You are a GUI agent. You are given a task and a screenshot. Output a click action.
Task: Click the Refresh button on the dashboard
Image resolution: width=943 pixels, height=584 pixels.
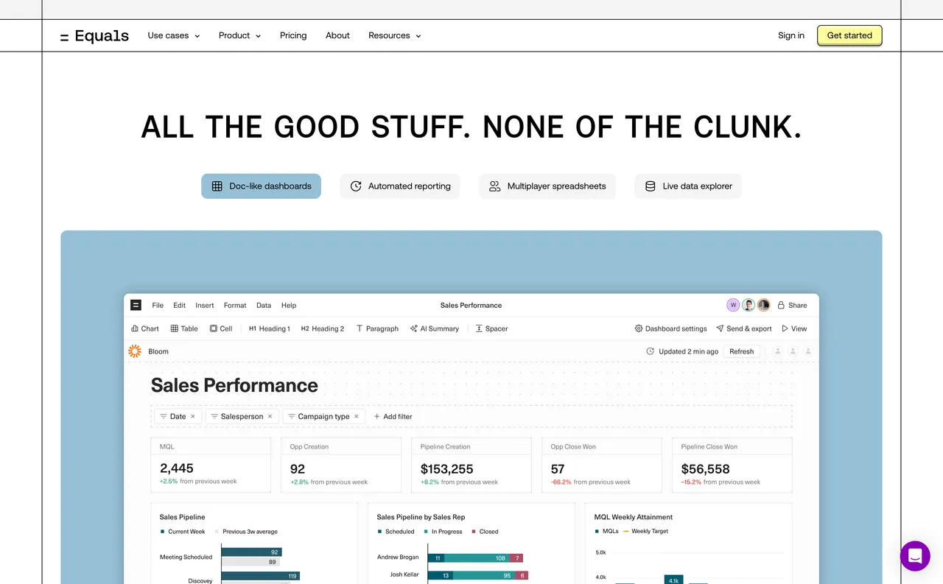[741, 351]
